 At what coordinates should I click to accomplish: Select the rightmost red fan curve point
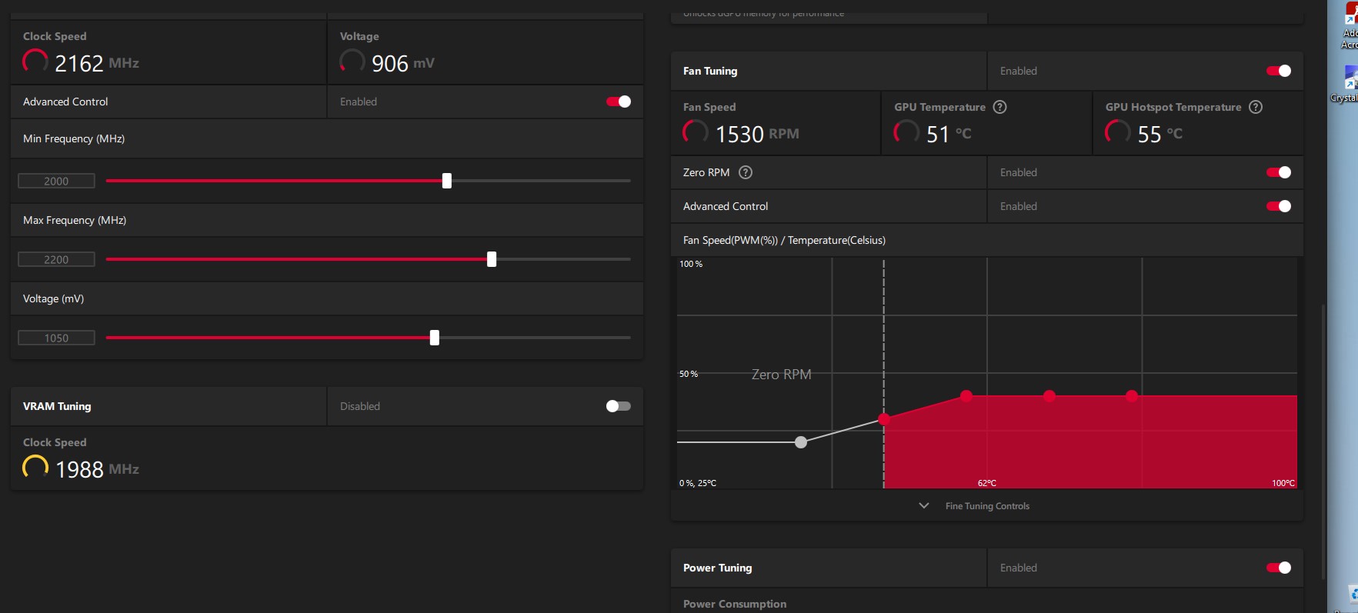coord(1131,396)
